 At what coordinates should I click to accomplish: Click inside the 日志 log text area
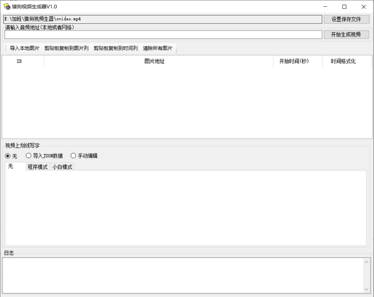tap(183, 276)
